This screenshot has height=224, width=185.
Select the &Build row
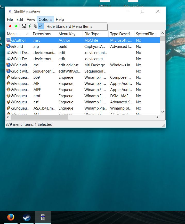coord(83,47)
